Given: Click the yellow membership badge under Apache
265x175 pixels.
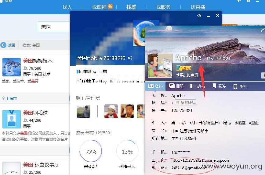Looking at the screenshot, I should (x=183, y=68).
